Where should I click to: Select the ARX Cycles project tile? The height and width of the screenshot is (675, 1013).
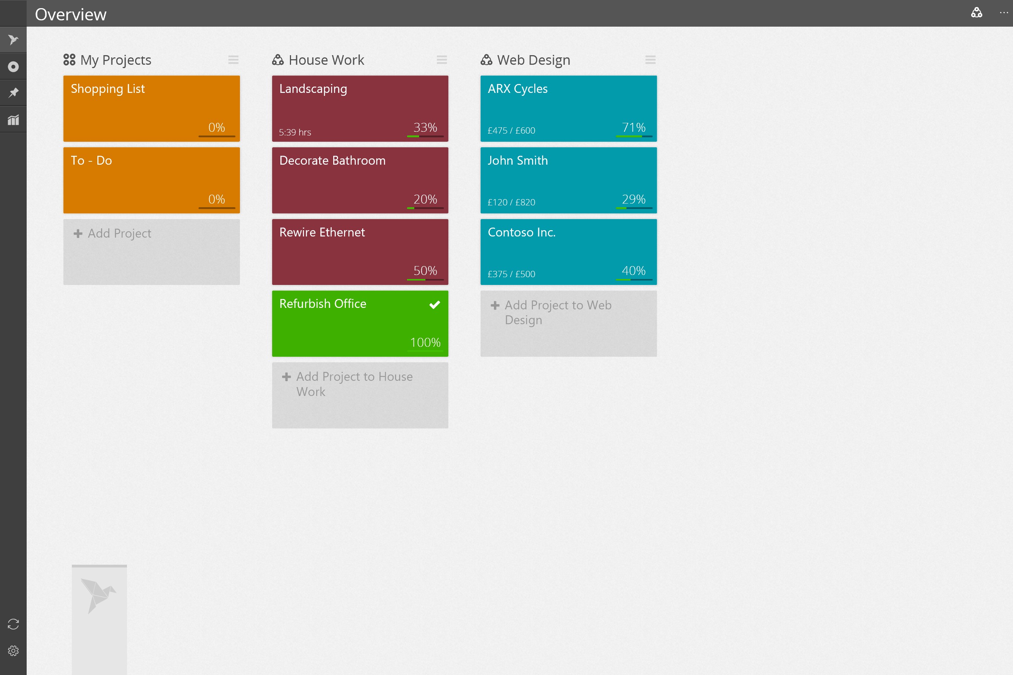pos(568,108)
